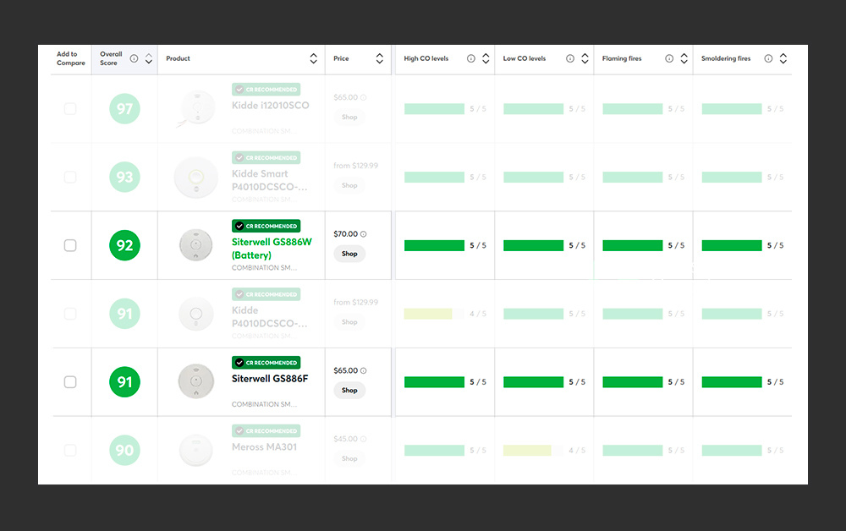The height and width of the screenshot is (531, 846).
Task: Check Add to Compare for Siterwell GS886F
Action: 70,381
